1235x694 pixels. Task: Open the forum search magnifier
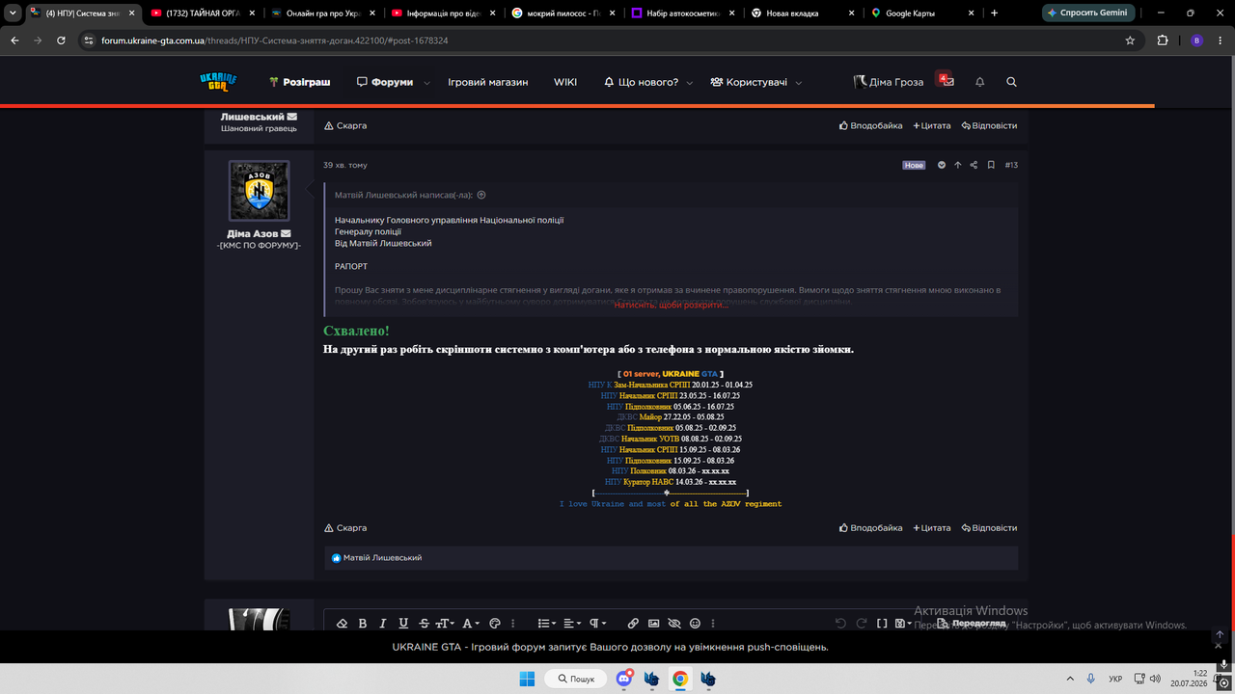[x=1011, y=82]
